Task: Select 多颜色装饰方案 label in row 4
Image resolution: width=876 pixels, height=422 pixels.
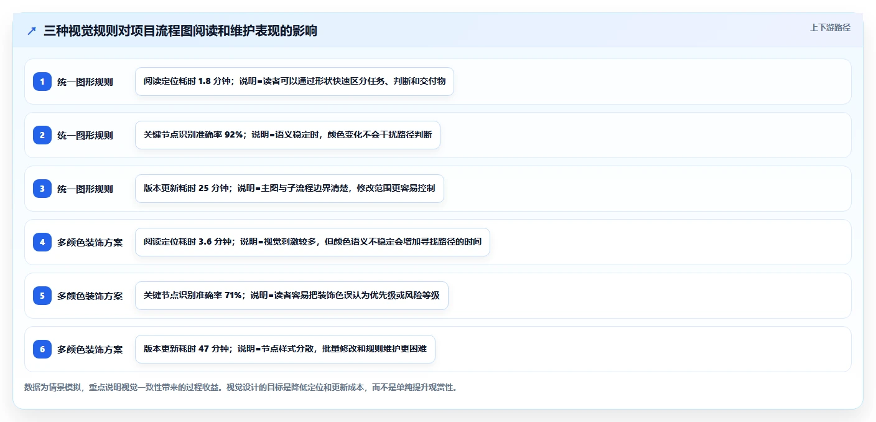Action: 90,242
